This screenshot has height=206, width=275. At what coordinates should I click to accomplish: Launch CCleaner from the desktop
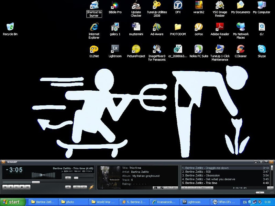tap(241, 49)
